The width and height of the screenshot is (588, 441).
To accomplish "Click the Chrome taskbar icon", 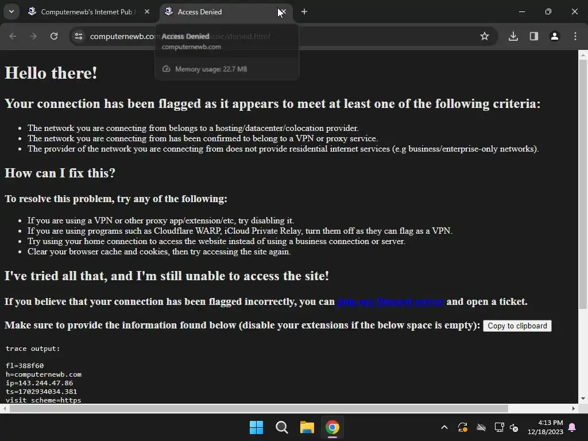I will click(x=332, y=427).
